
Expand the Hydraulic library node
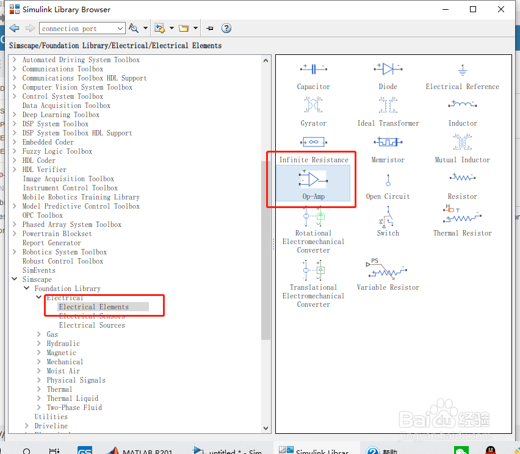click(39, 343)
